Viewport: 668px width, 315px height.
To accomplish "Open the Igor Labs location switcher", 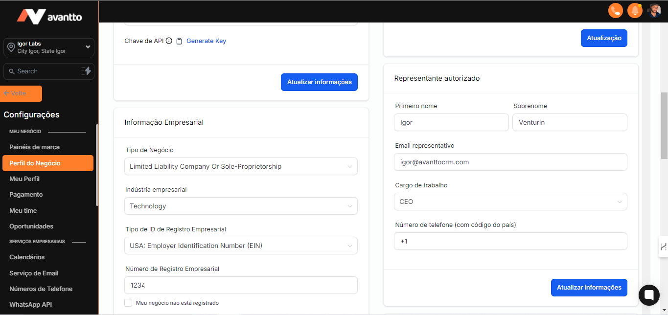I will pyautogui.click(x=49, y=47).
